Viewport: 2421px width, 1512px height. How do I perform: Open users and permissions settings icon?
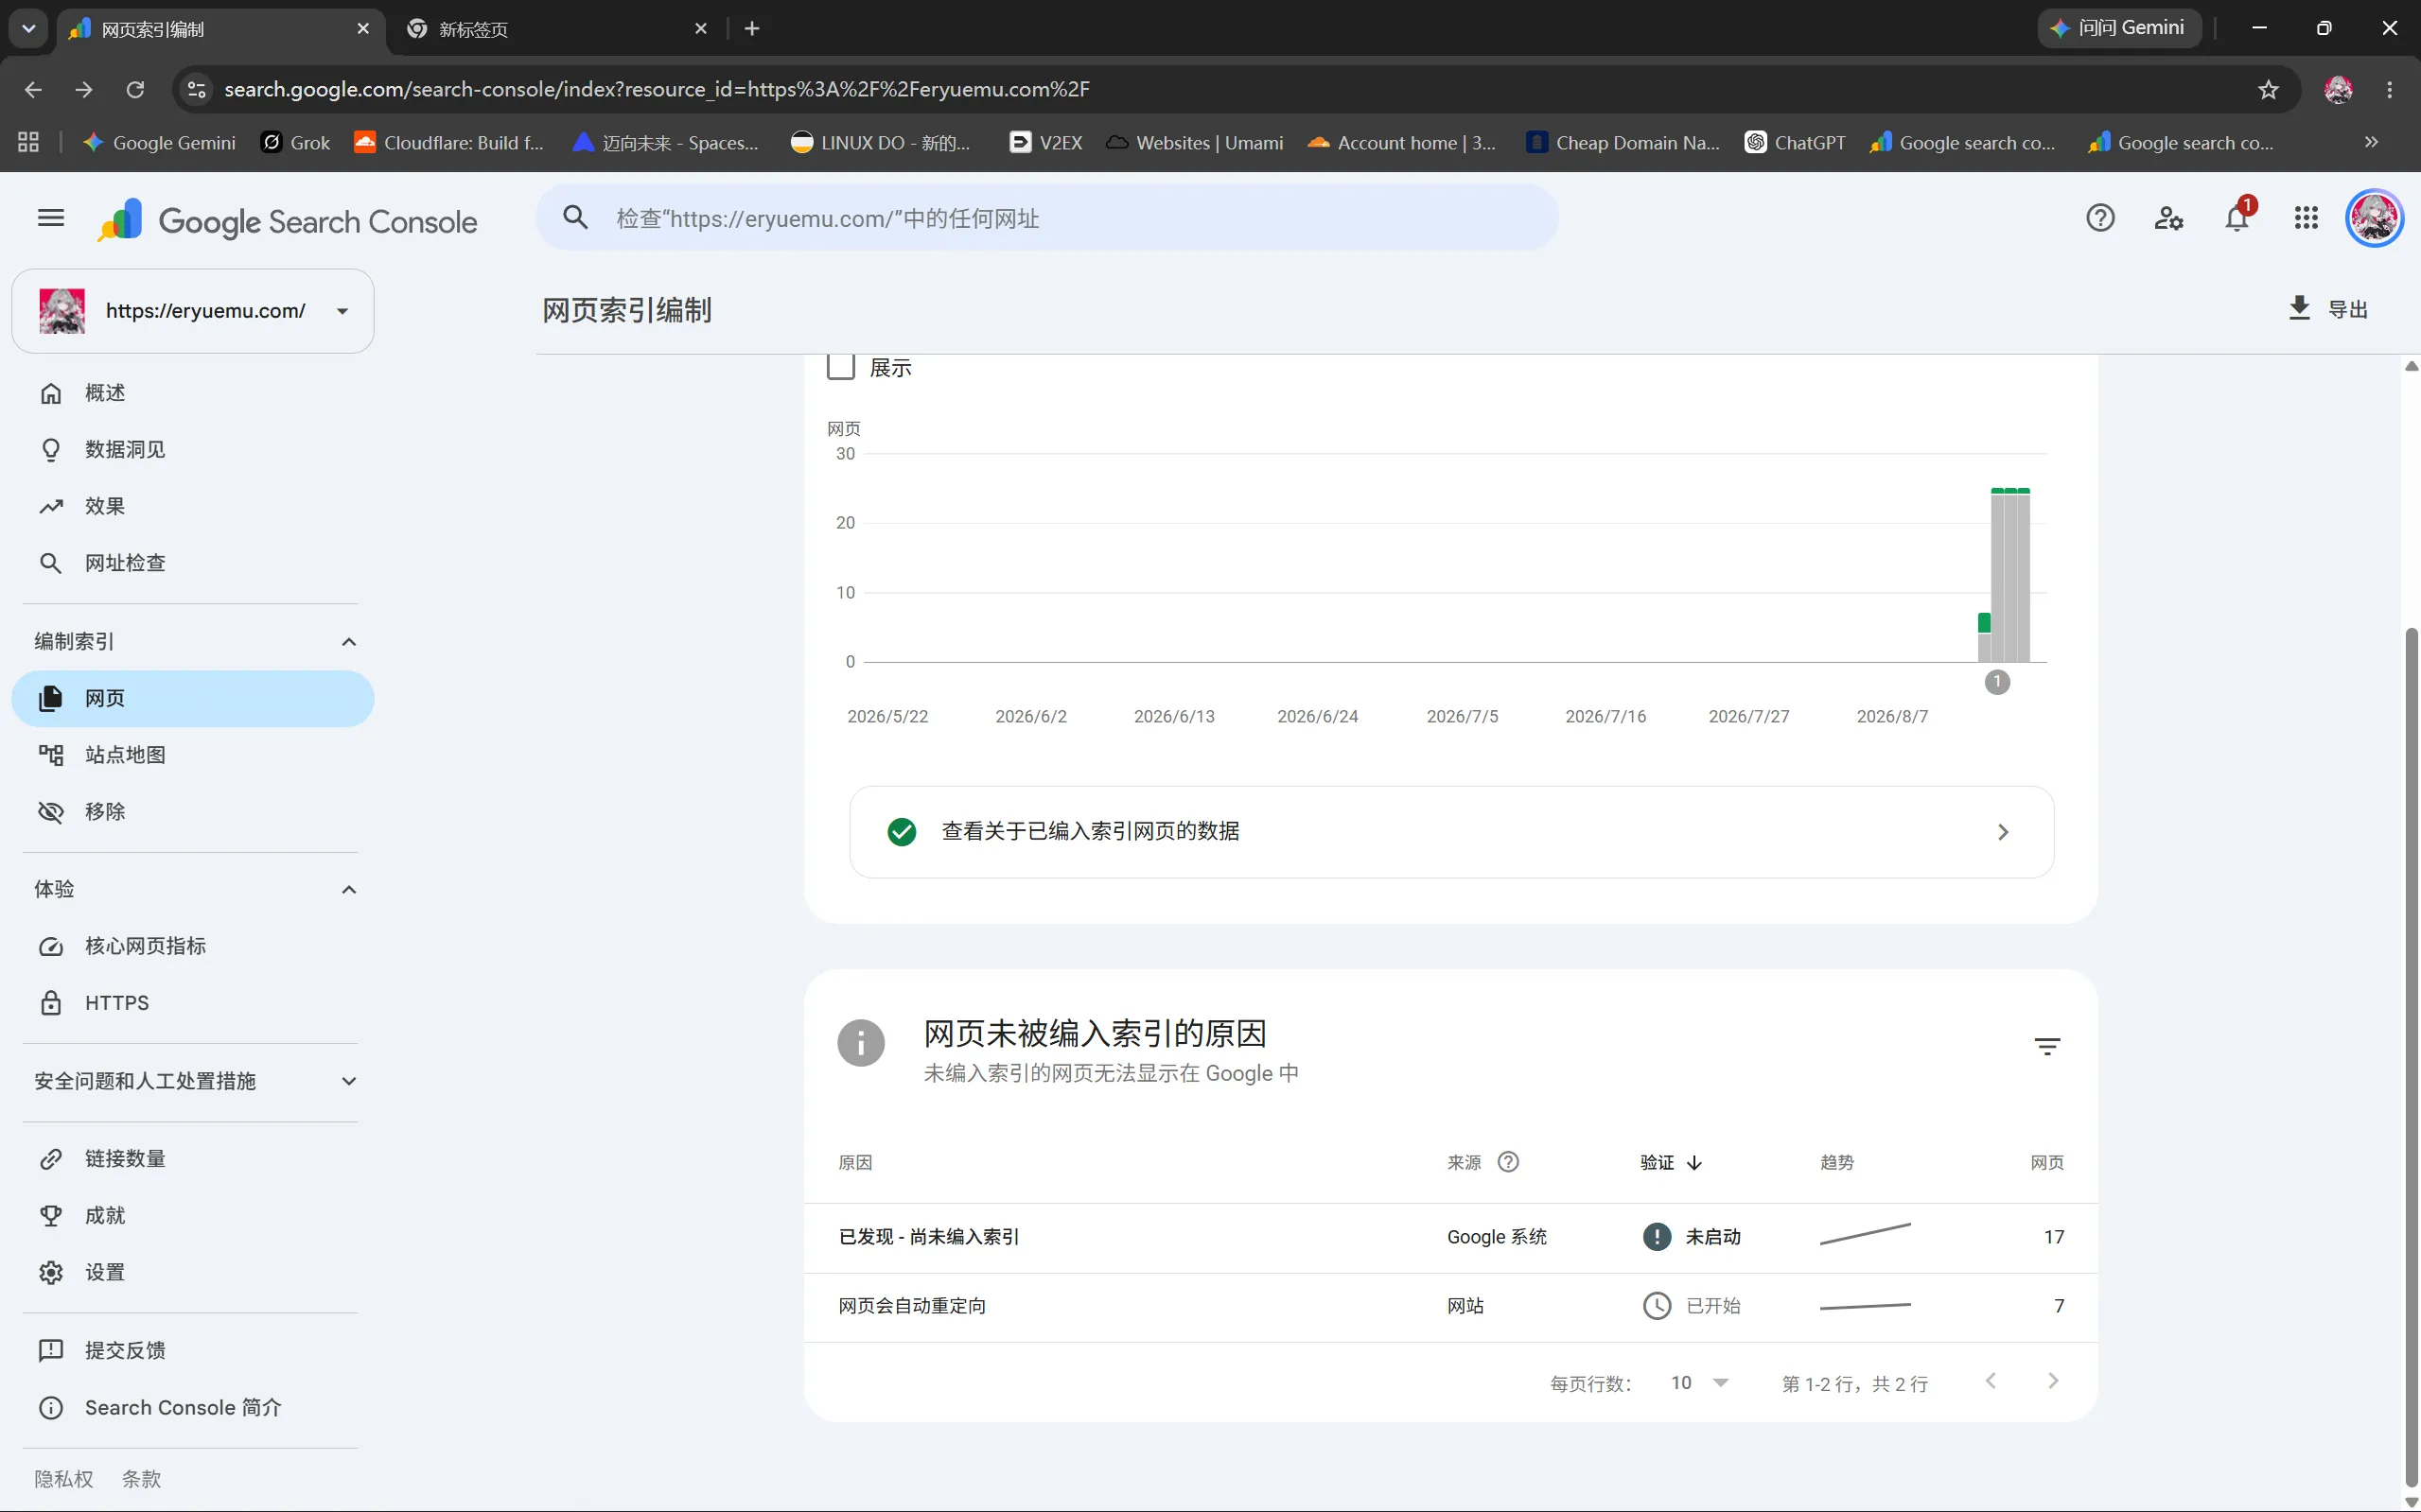[2167, 218]
